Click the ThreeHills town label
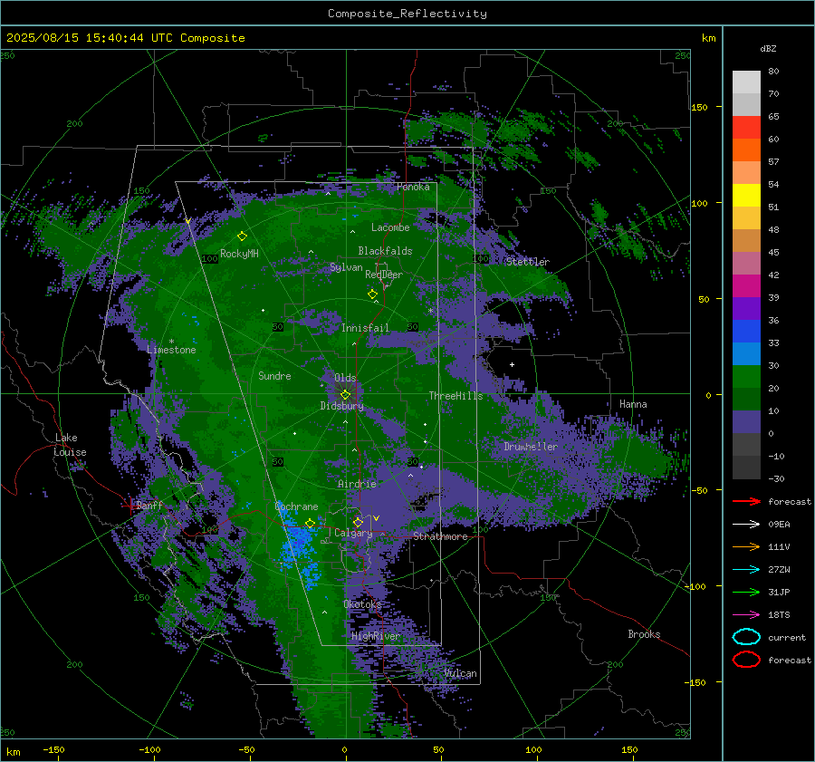The width and height of the screenshot is (815, 762). click(455, 396)
